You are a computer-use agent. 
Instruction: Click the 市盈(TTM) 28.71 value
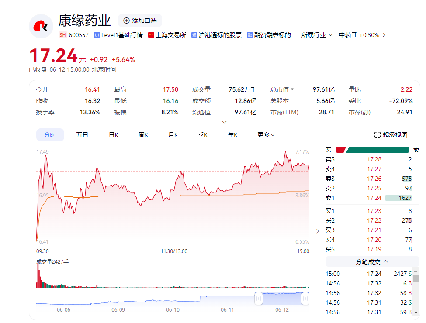pyautogui.click(x=326, y=112)
